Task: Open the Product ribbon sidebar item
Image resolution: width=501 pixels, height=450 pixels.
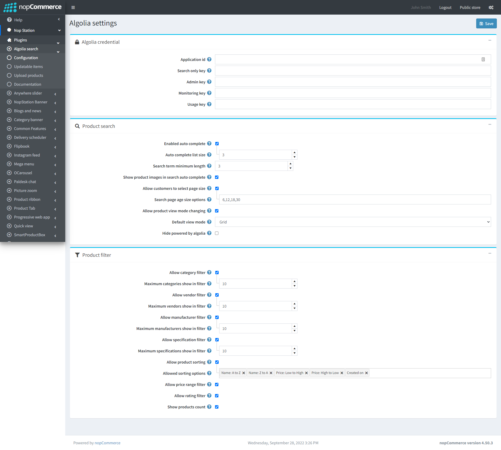Action: click(x=32, y=199)
